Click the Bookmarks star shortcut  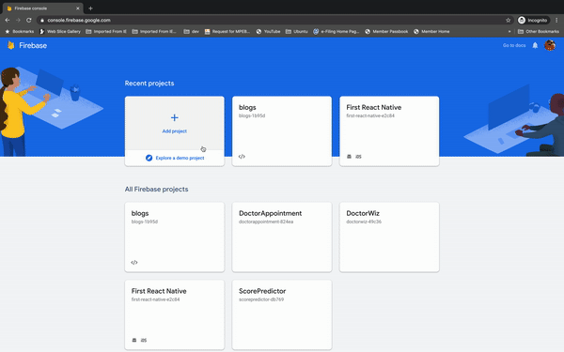pos(20,32)
